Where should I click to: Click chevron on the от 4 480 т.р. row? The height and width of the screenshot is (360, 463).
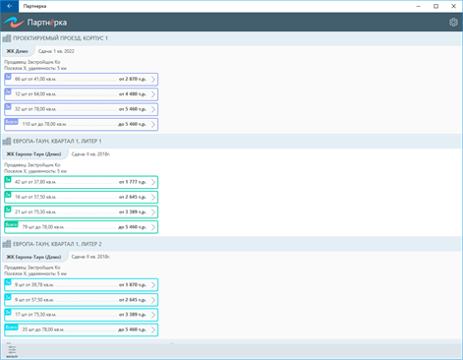pyautogui.click(x=153, y=94)
